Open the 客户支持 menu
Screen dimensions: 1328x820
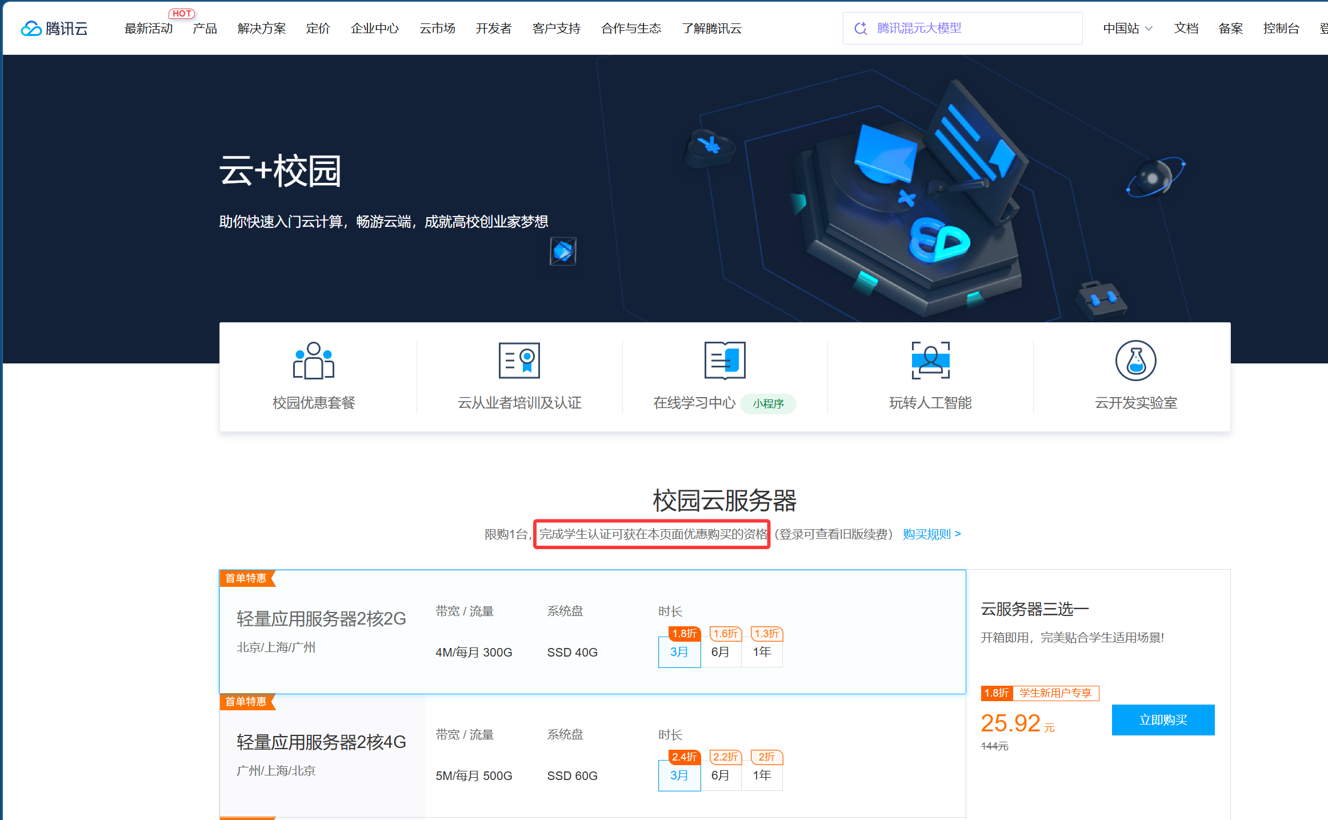click(x=557, y=29)
